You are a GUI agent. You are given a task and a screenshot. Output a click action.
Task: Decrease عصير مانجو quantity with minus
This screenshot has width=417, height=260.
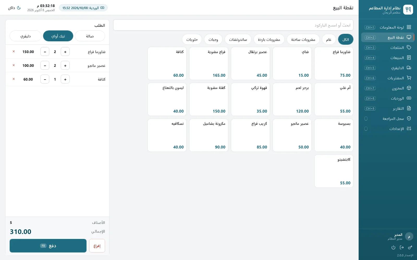pyautogui.click(x=45, y=66)
